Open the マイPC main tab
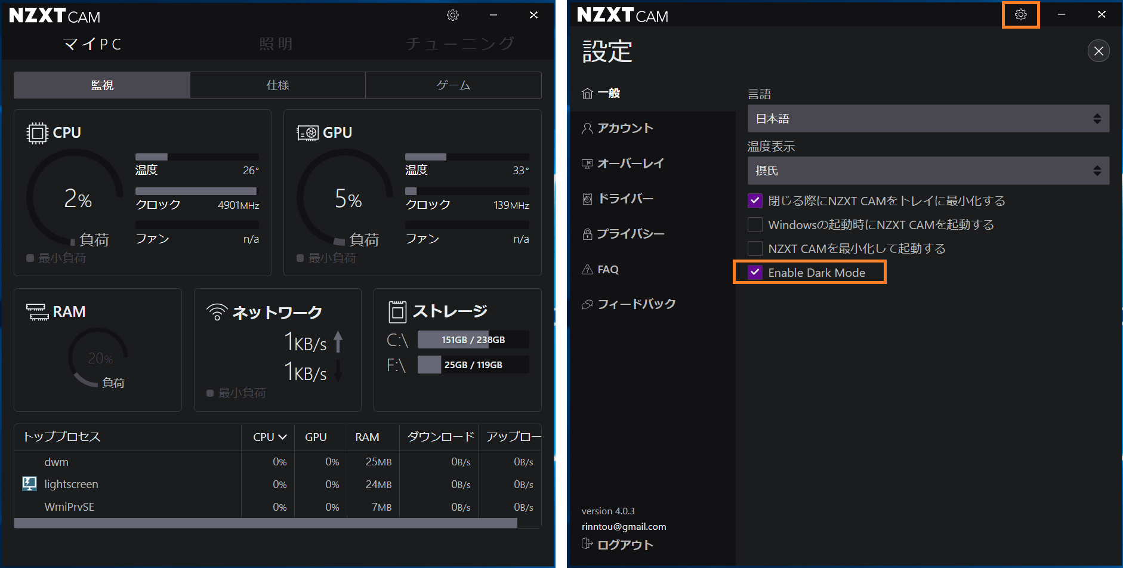 tap(92, 44)
